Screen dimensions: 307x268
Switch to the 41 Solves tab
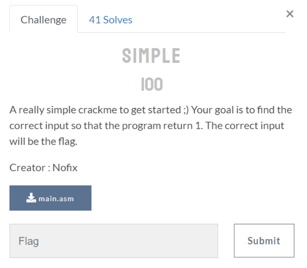coord(111,20)
